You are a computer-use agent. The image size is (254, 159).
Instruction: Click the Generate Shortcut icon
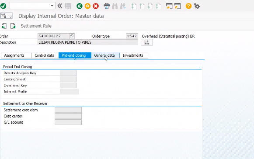point(177,6)
